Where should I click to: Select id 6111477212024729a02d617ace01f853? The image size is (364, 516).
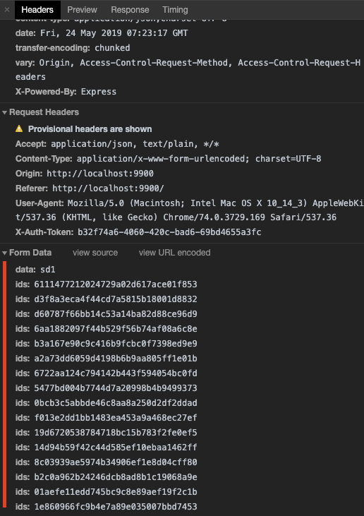tap(116, 284)
